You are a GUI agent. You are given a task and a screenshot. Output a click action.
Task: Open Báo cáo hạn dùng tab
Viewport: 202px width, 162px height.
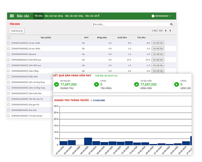(x=54, y=16)
